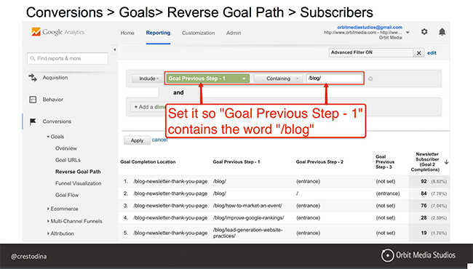Select the Behavior panel icon

tap(33, 100)
